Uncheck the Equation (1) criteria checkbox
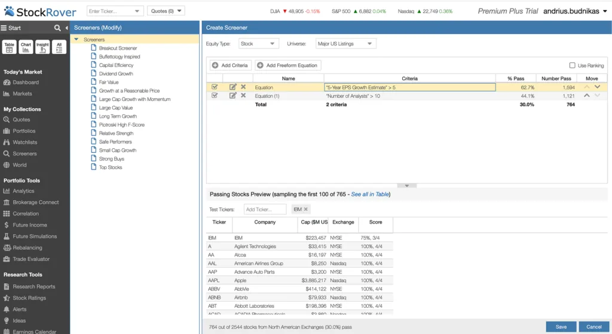This screenshot has height=334, width=612. click(215, 96)
